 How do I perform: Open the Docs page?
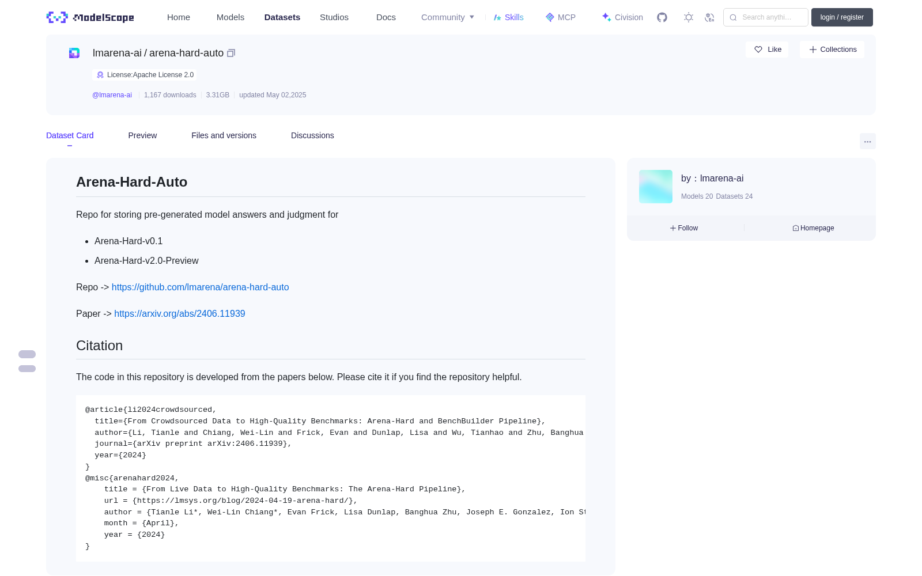tap(386, 17)
